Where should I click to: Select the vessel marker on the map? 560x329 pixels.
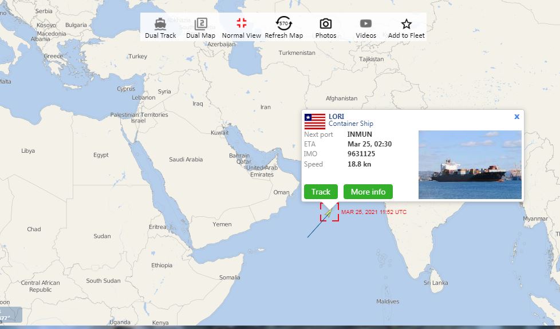329,212
